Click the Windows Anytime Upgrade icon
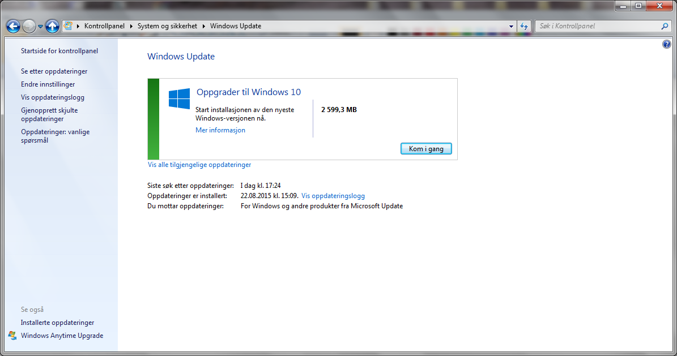Image resolution: width=677 pixels, height=356 pixels. [x=12, y=336]
